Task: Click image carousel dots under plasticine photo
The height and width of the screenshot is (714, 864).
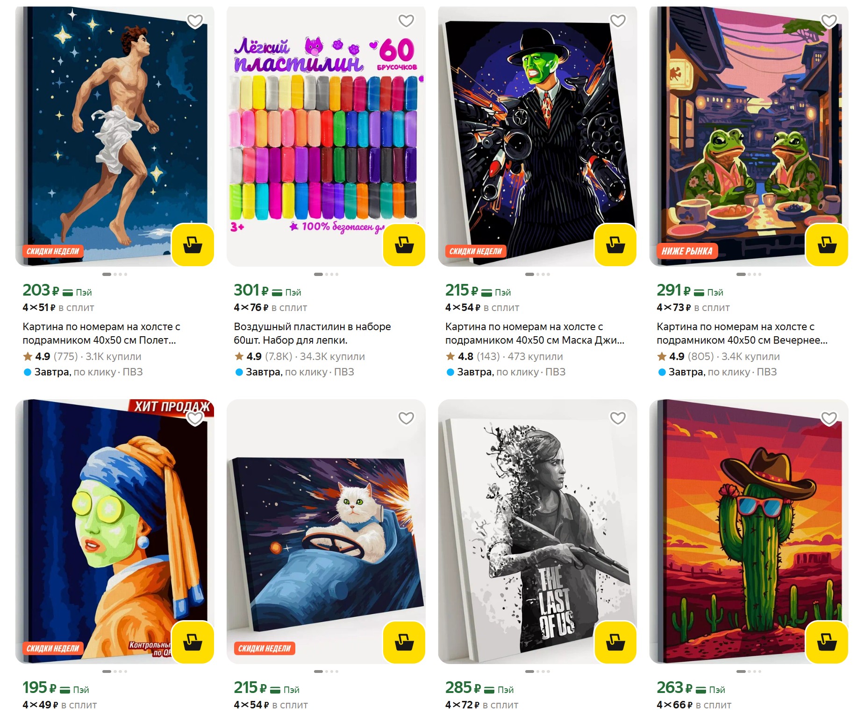Action: [326, 274]
